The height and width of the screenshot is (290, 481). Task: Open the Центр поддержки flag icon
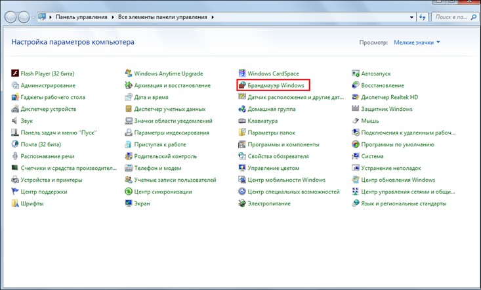pos(15,192)
